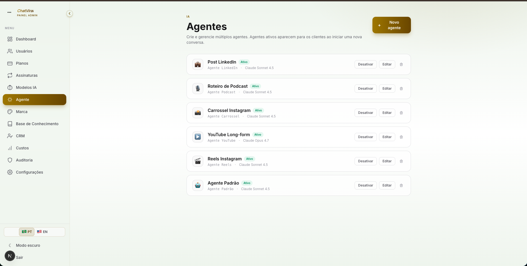Click the YouTube Long-form play icon
The image size is (527, 266).
pos(198,137)
